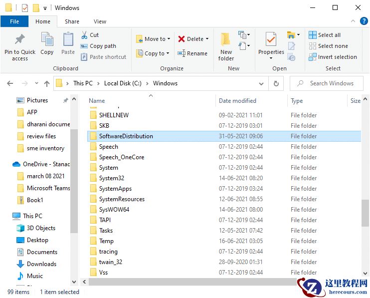370x298 pixels.
Task: Click quick access toolbar New folder icon
Action: click(35, 8)
